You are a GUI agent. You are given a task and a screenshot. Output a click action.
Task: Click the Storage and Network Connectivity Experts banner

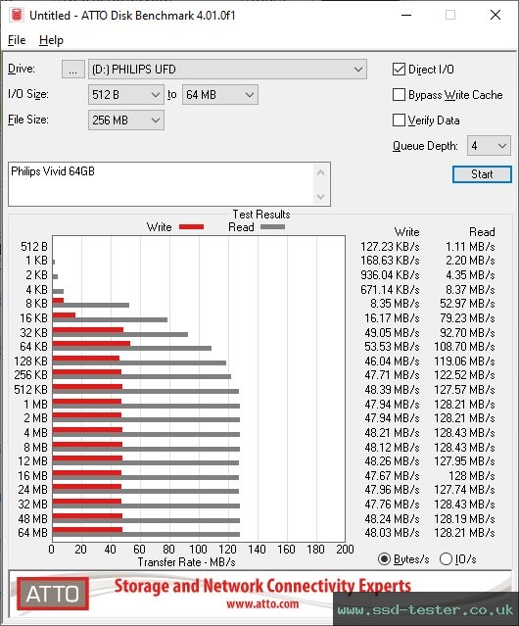tap(262, 586)
